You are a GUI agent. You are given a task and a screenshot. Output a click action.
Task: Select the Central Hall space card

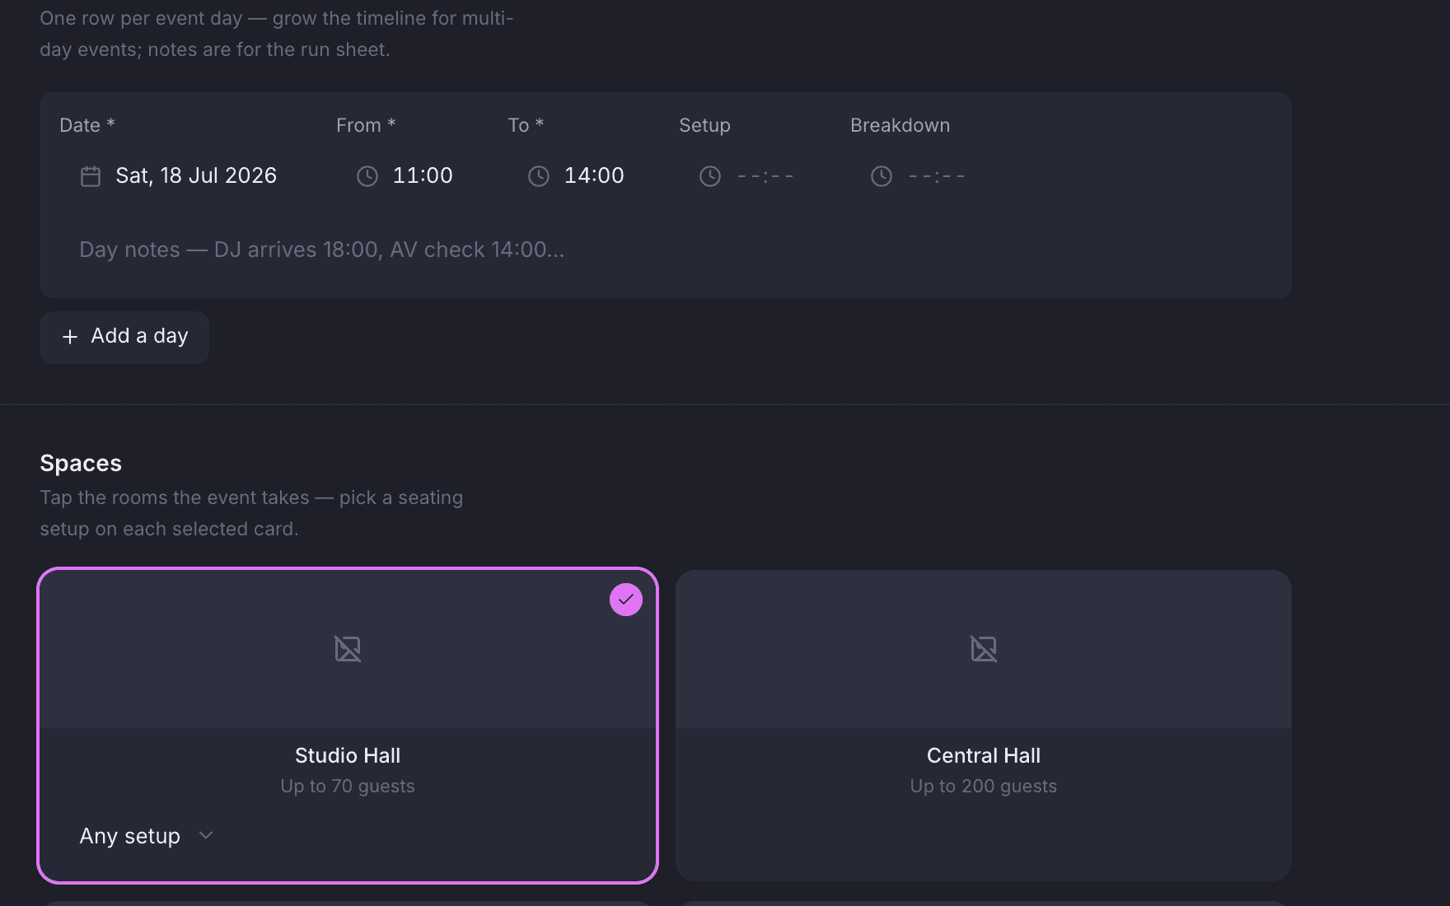click(984, 726)
